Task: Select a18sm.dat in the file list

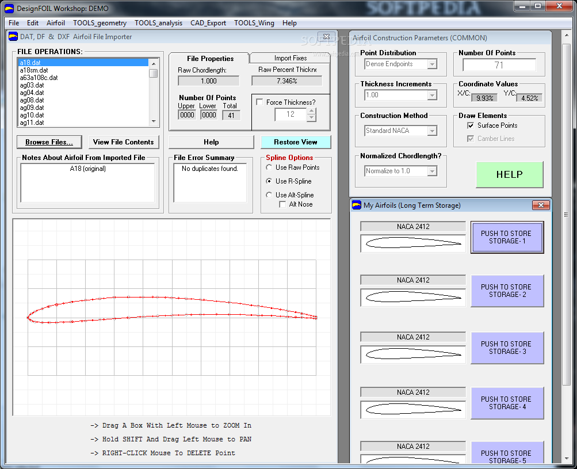Action: coord(83,70)
